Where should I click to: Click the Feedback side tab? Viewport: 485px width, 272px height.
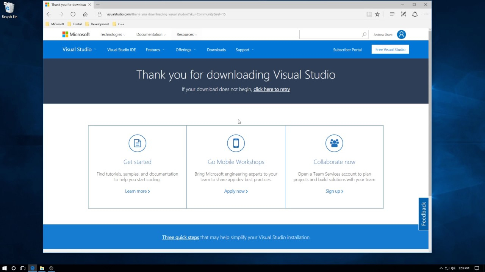[x=424, y=214]
